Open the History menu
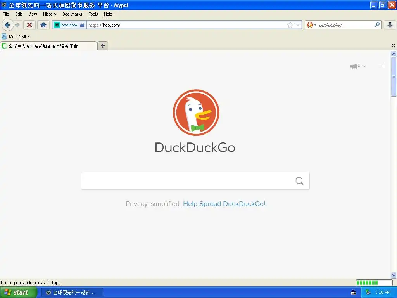 pyautogui.click(x=50, y=14)
